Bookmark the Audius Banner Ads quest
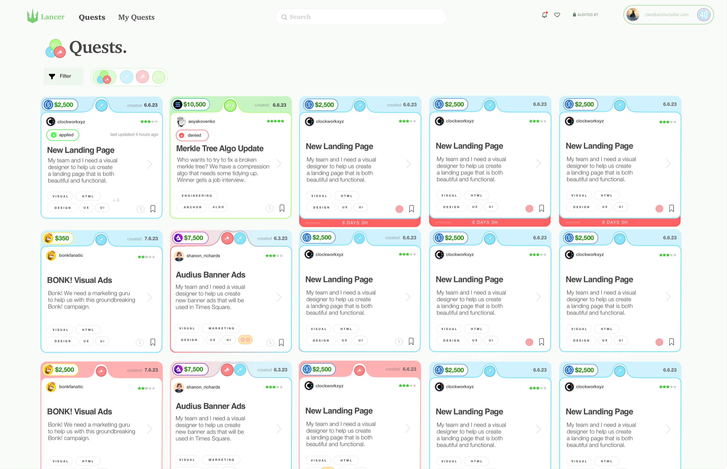 pos(281,343)
